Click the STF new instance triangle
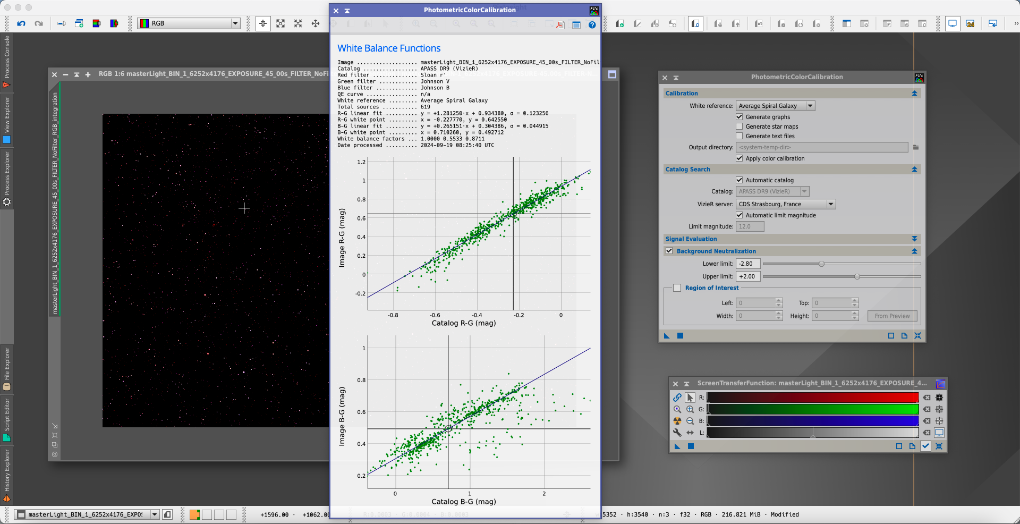 pyautogui.click(x=677, y=446)
